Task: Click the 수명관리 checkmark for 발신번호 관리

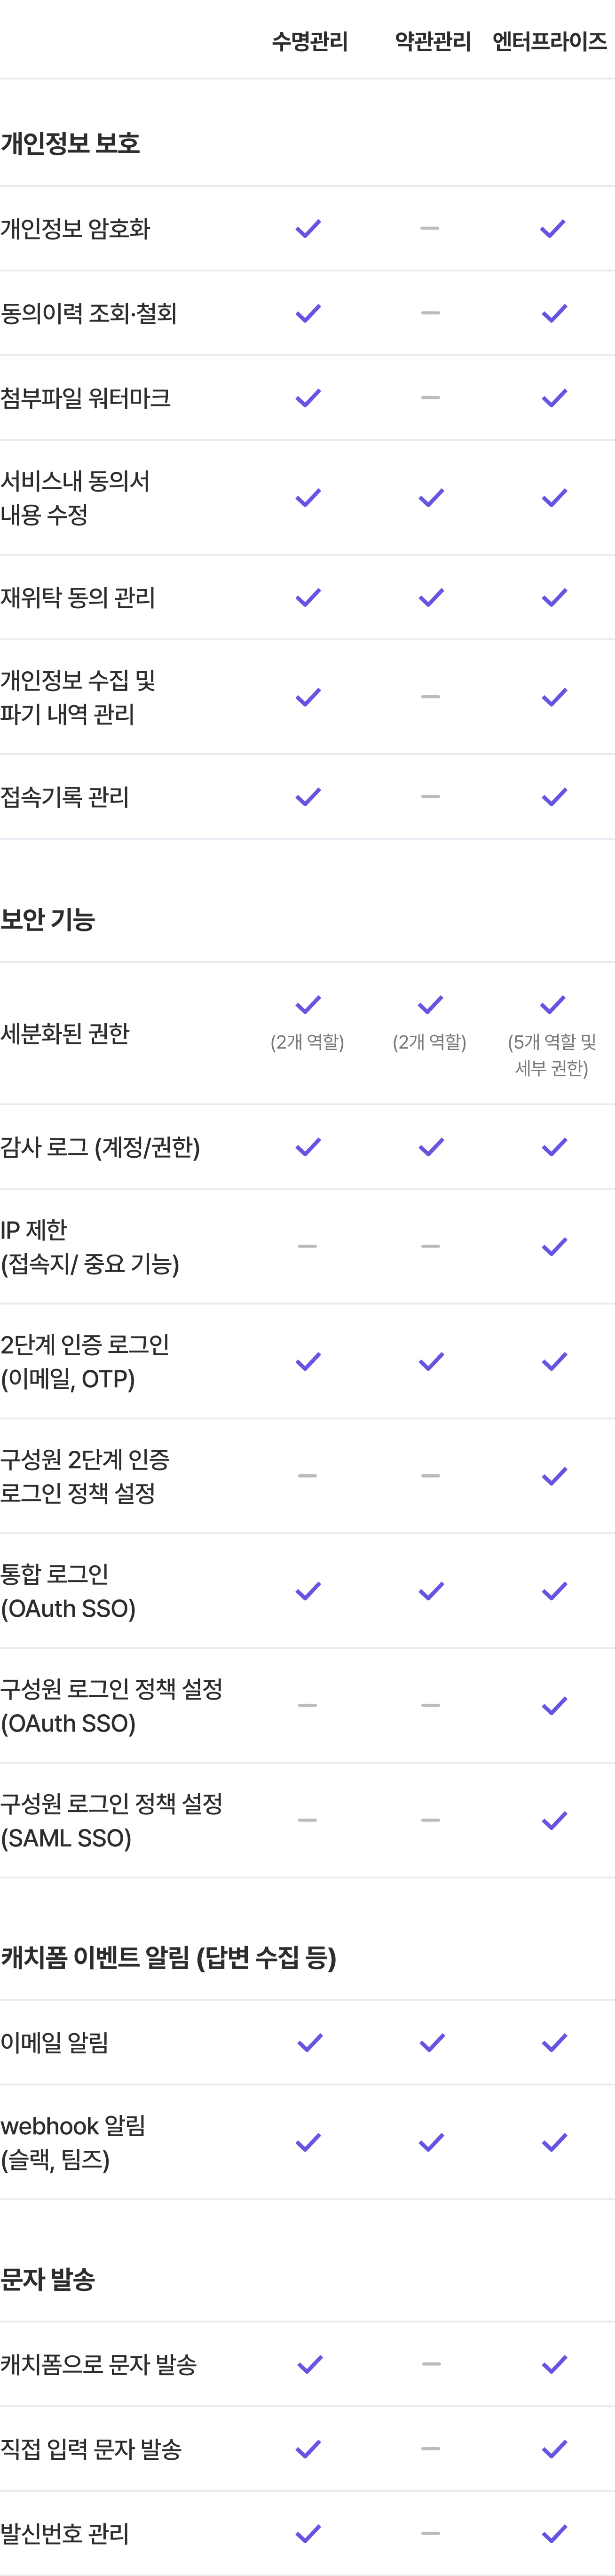Action: (309, 2533)
